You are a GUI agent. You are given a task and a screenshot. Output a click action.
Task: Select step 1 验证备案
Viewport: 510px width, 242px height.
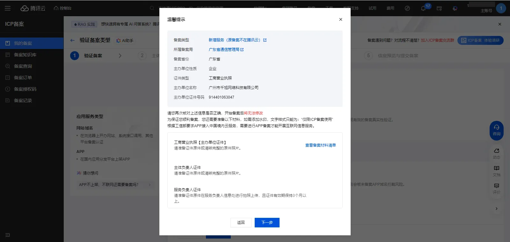[x=87, y=56]
